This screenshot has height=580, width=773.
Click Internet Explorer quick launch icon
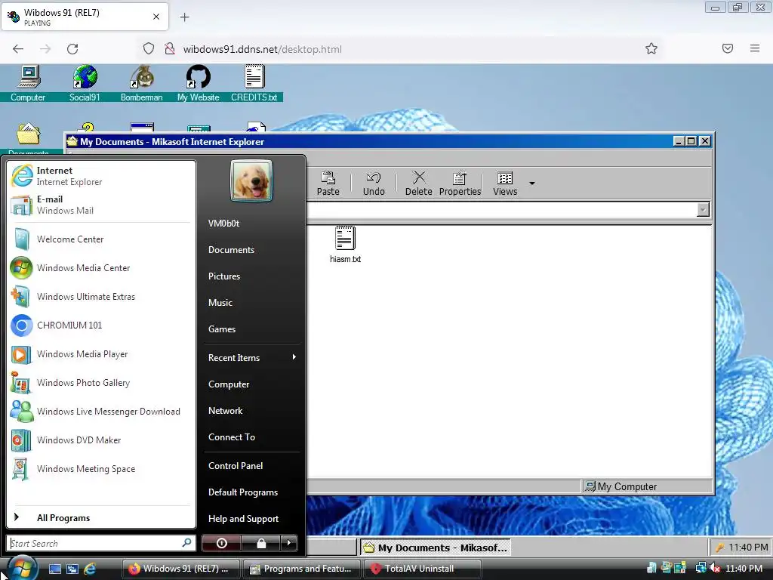point(90,569)
